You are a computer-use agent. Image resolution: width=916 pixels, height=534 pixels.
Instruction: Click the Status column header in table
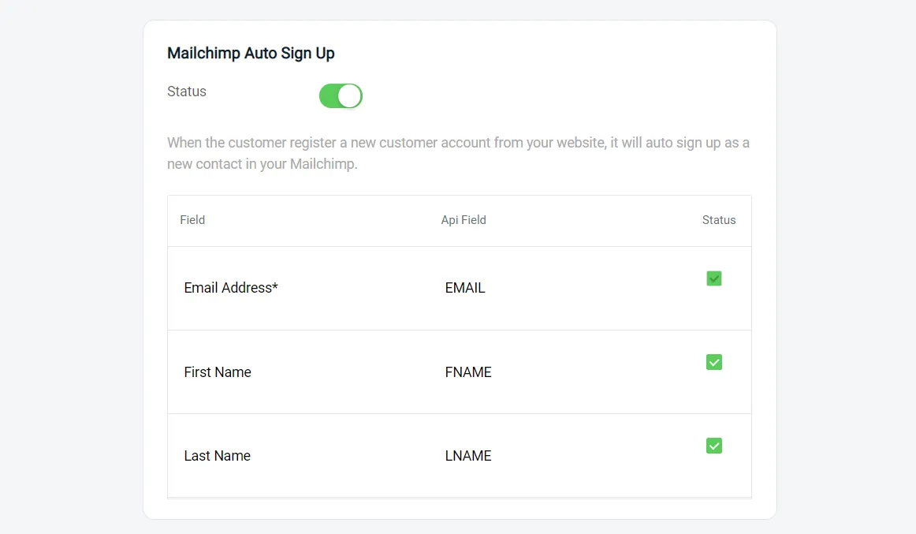[x=718, y=220]
